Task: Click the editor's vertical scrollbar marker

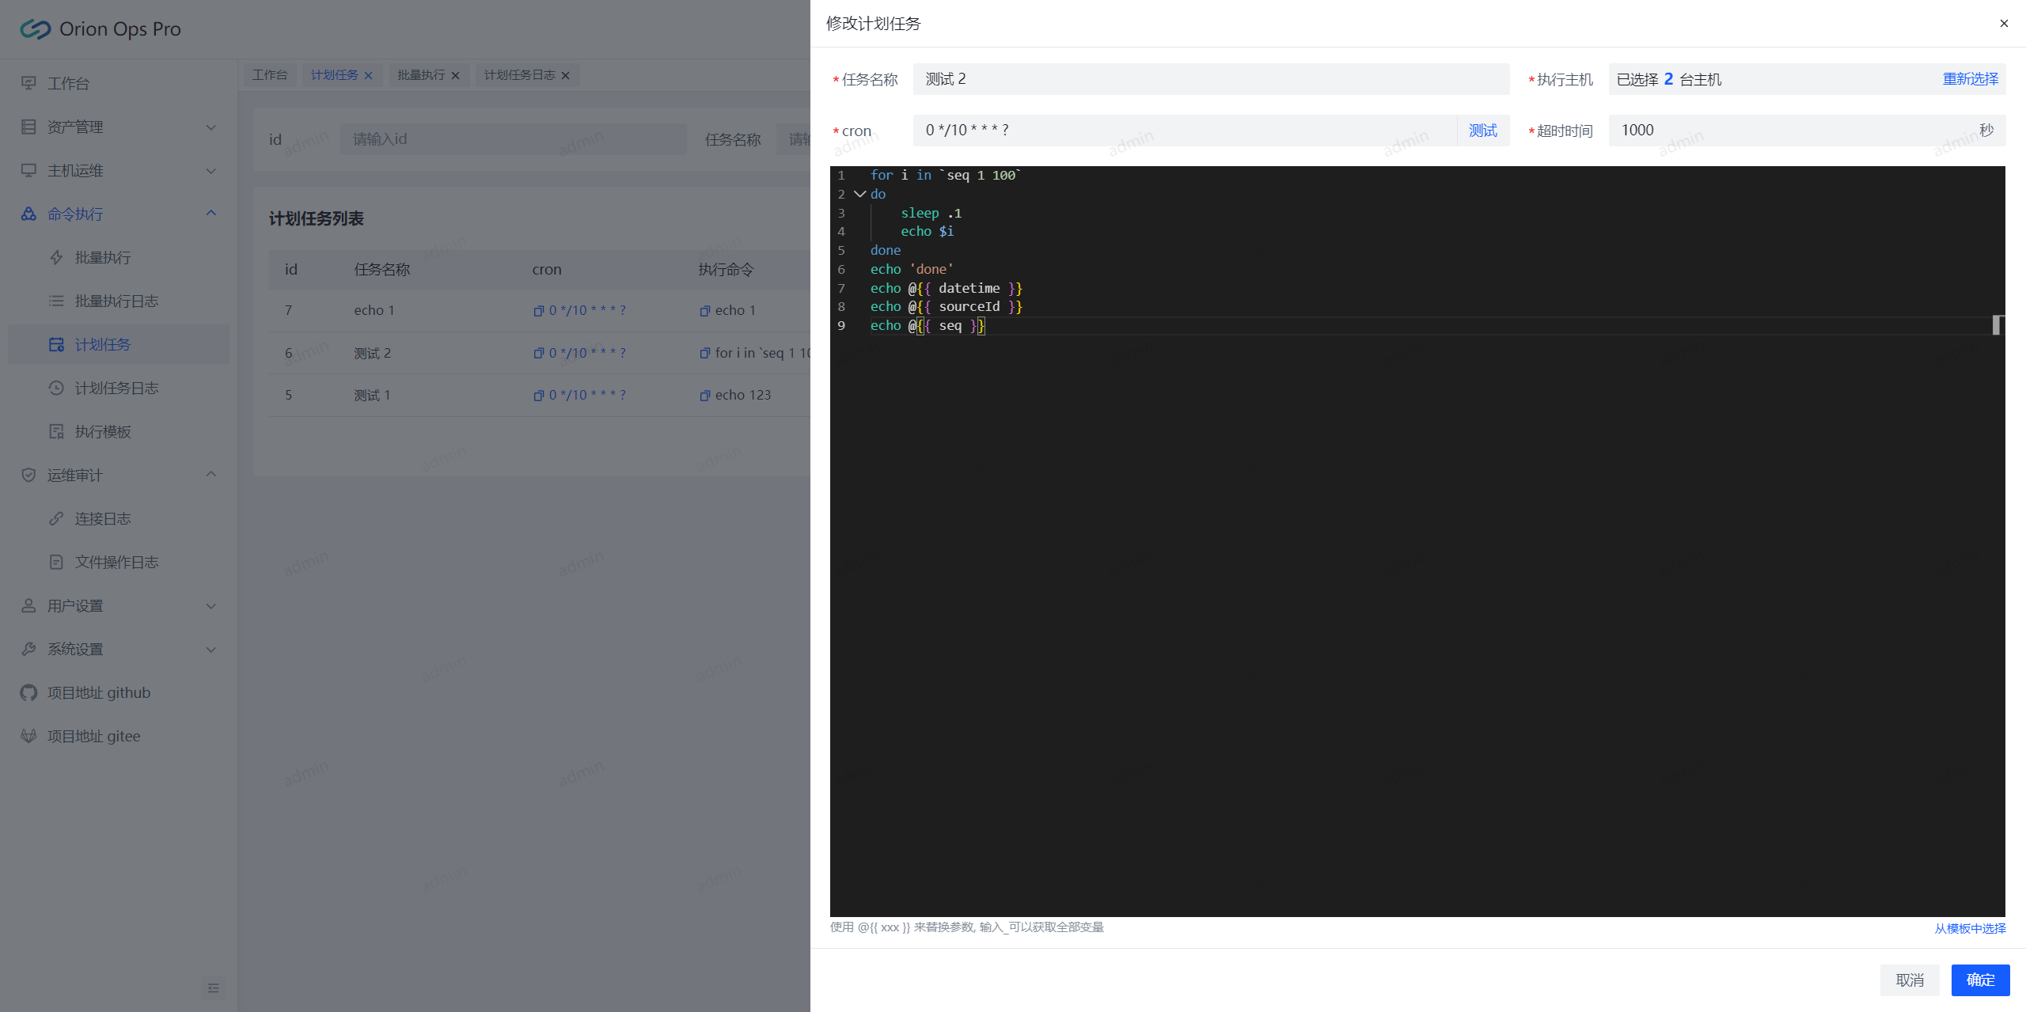Action: [1997, 324]
